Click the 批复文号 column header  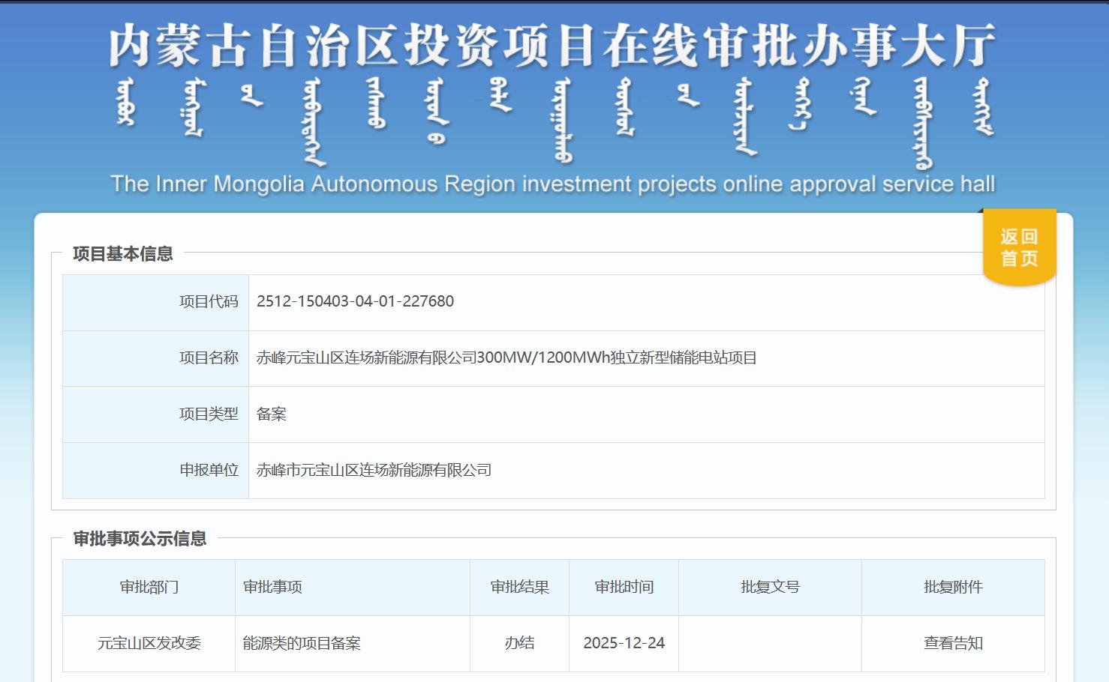click(x=770, y=588)
